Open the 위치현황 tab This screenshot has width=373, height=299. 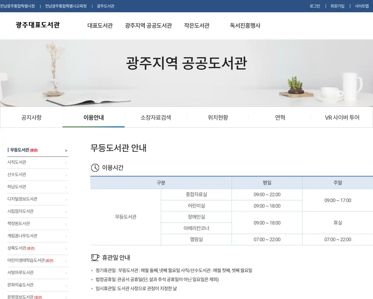218,117
